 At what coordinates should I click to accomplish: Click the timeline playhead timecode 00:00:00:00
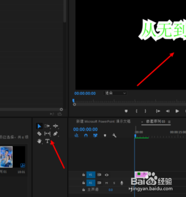tap(85, 129)
